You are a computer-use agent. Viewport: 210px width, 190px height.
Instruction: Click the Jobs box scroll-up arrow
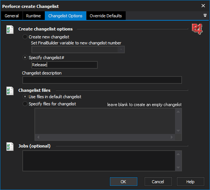(x=178, y=154)
